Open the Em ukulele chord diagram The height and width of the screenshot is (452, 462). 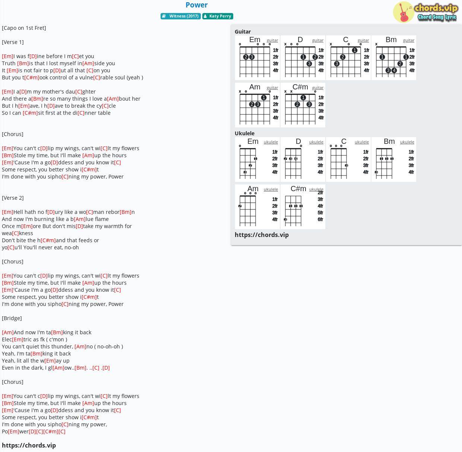(x=257, y=159)
